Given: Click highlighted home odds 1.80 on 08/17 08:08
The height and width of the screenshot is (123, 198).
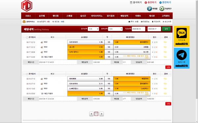Looking at the screenshot, I should coord(86,52).
